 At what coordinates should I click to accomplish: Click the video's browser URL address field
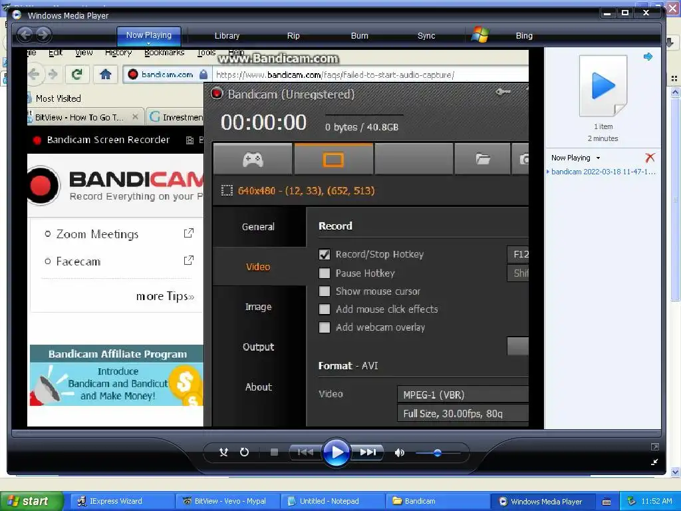371,75
